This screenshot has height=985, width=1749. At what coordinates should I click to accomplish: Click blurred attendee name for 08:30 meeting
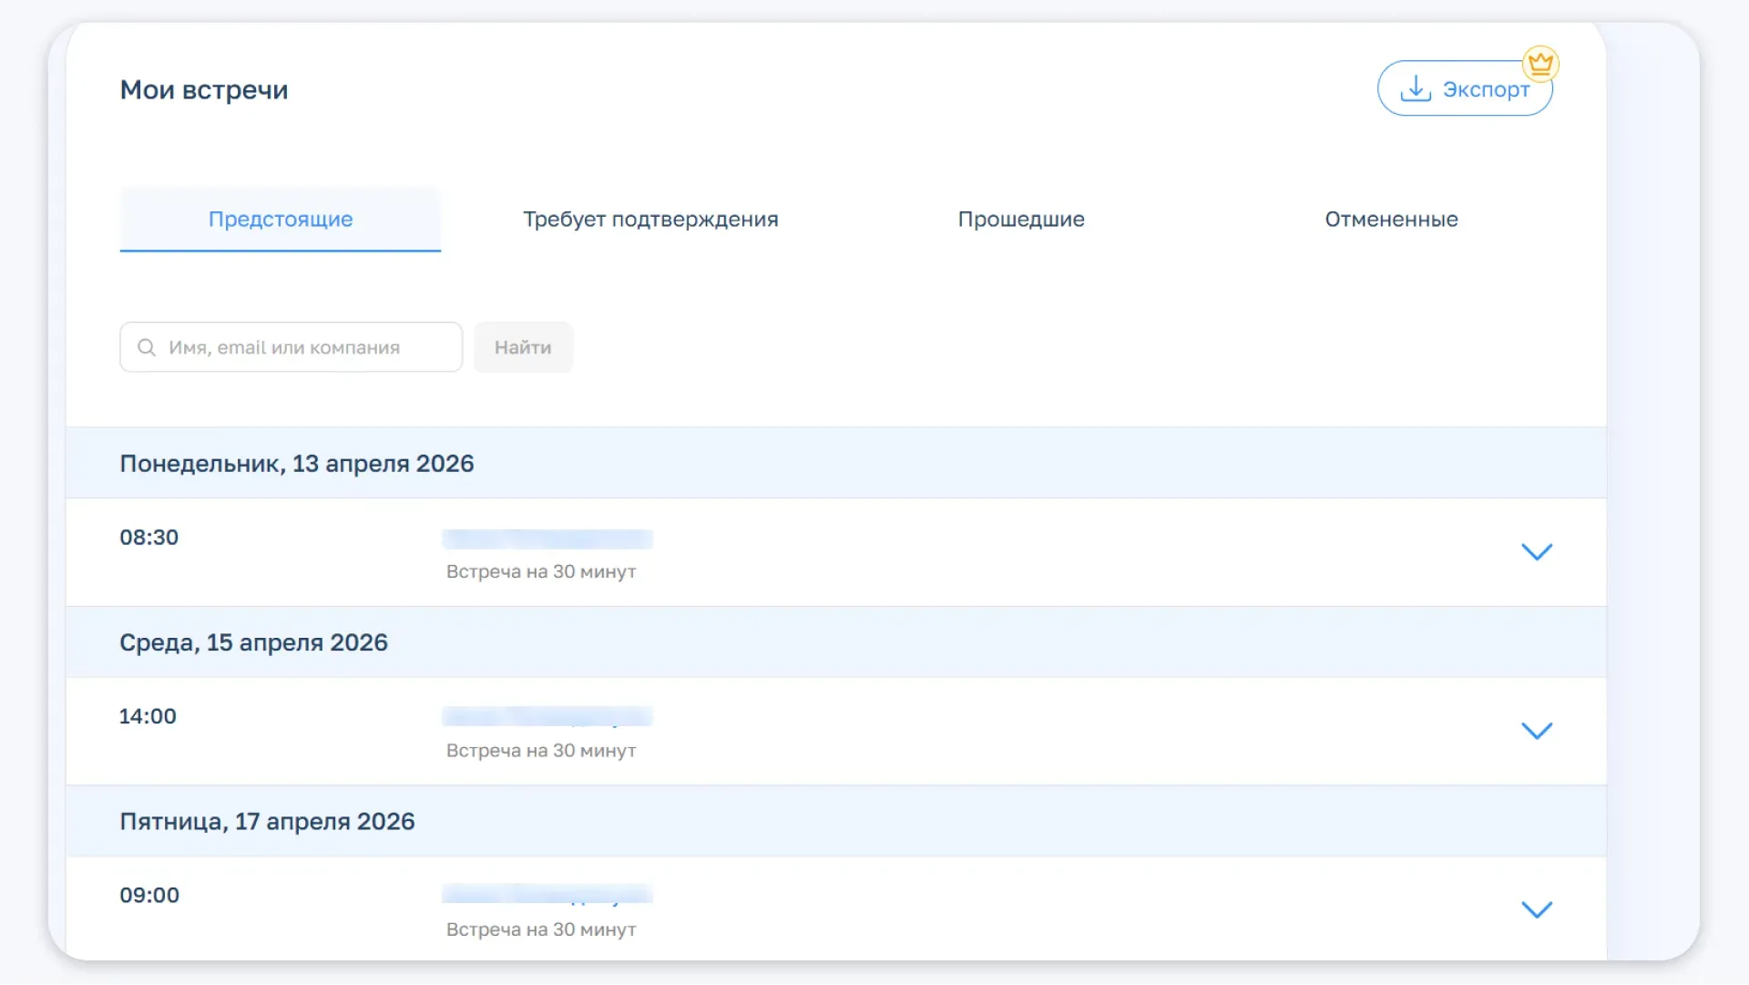click(x=547, y=539)
